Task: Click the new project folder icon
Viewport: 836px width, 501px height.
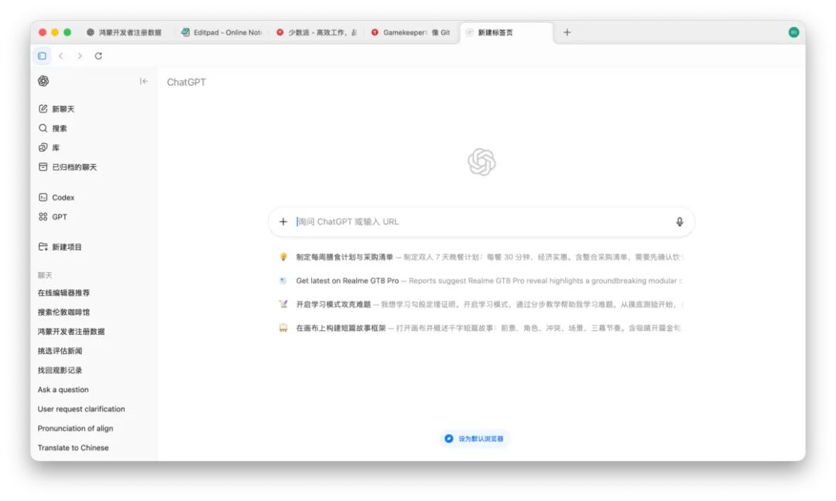Action: (43, 247)
